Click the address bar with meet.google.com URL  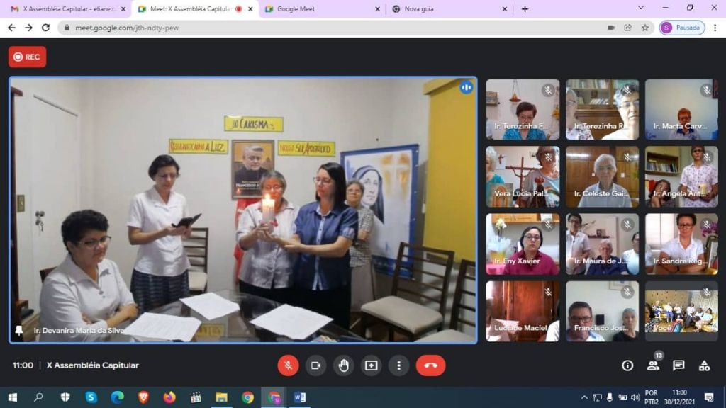(x=319, y=28)
